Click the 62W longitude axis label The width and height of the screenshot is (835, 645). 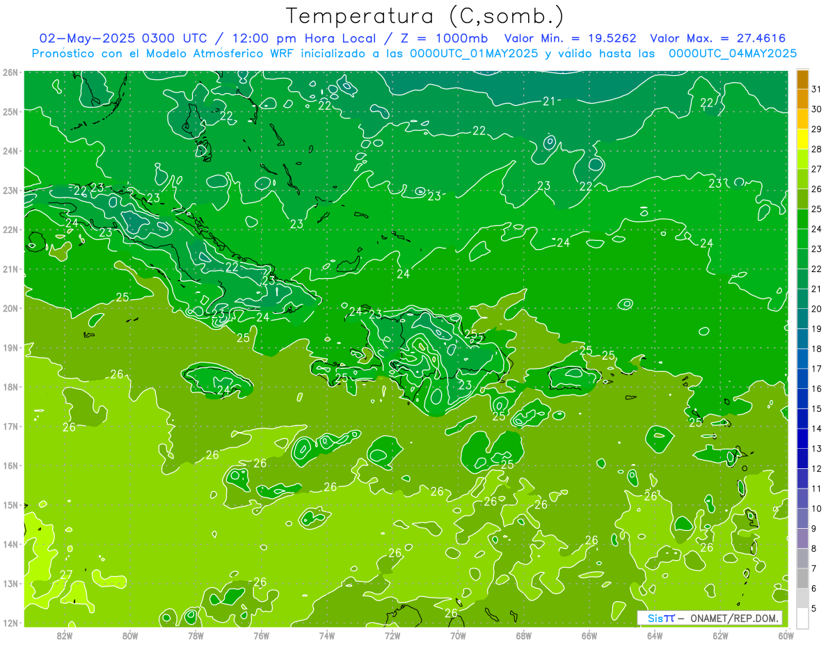point(720,635)
